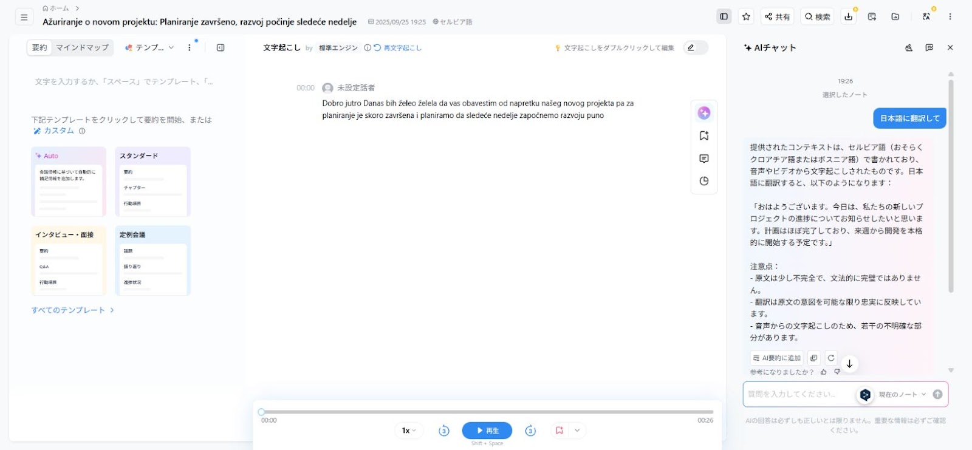Toggle the sidebar layout panel button
This screenshot has width=972, height=450.
tap(724, 16)
